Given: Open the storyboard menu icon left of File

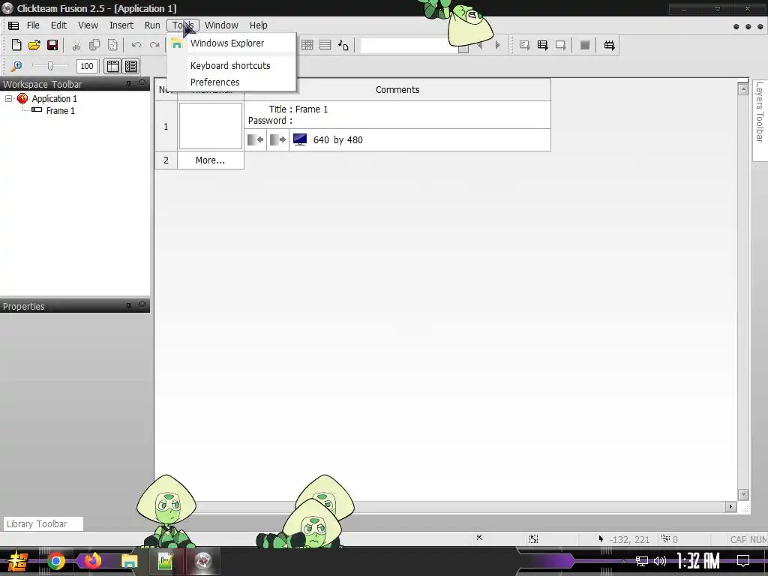Looking at the screenshot, I should click(13, 25).
